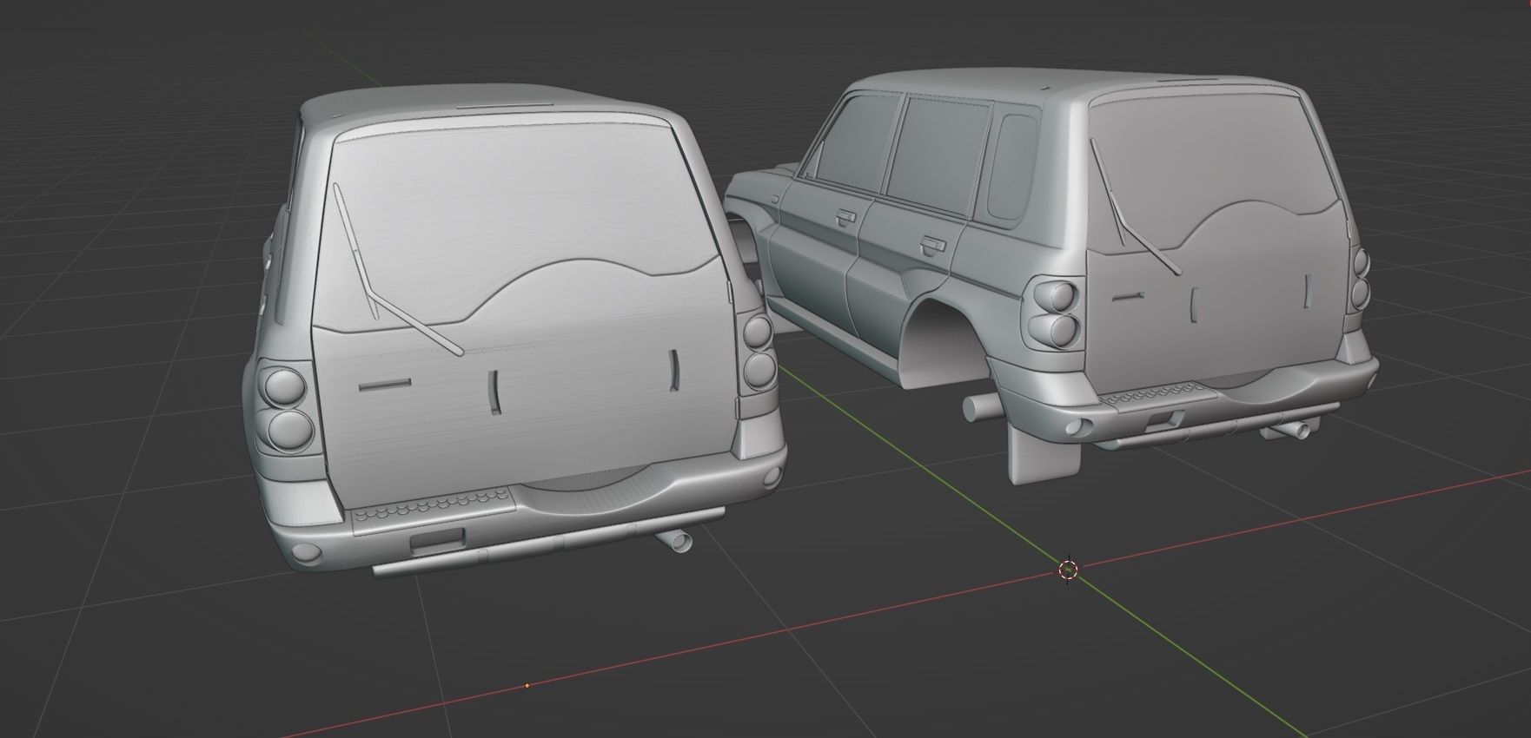Click the license plate recess on left SUV bumper
1531x738 pixels.
pyautogui.click(x=437, y=542)
